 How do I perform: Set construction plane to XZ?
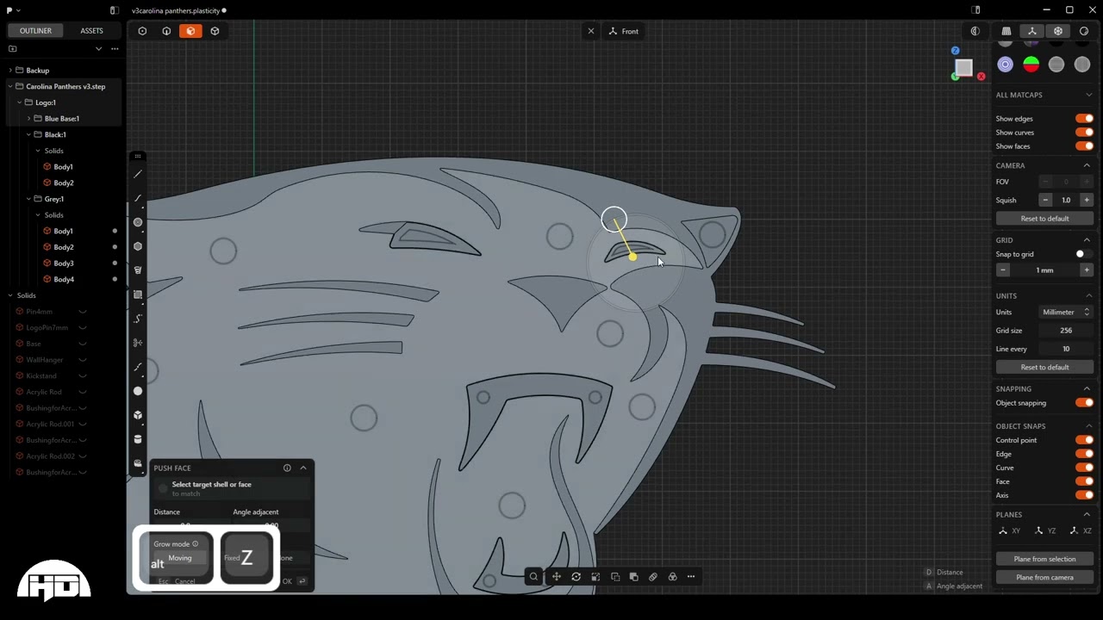1080,531
